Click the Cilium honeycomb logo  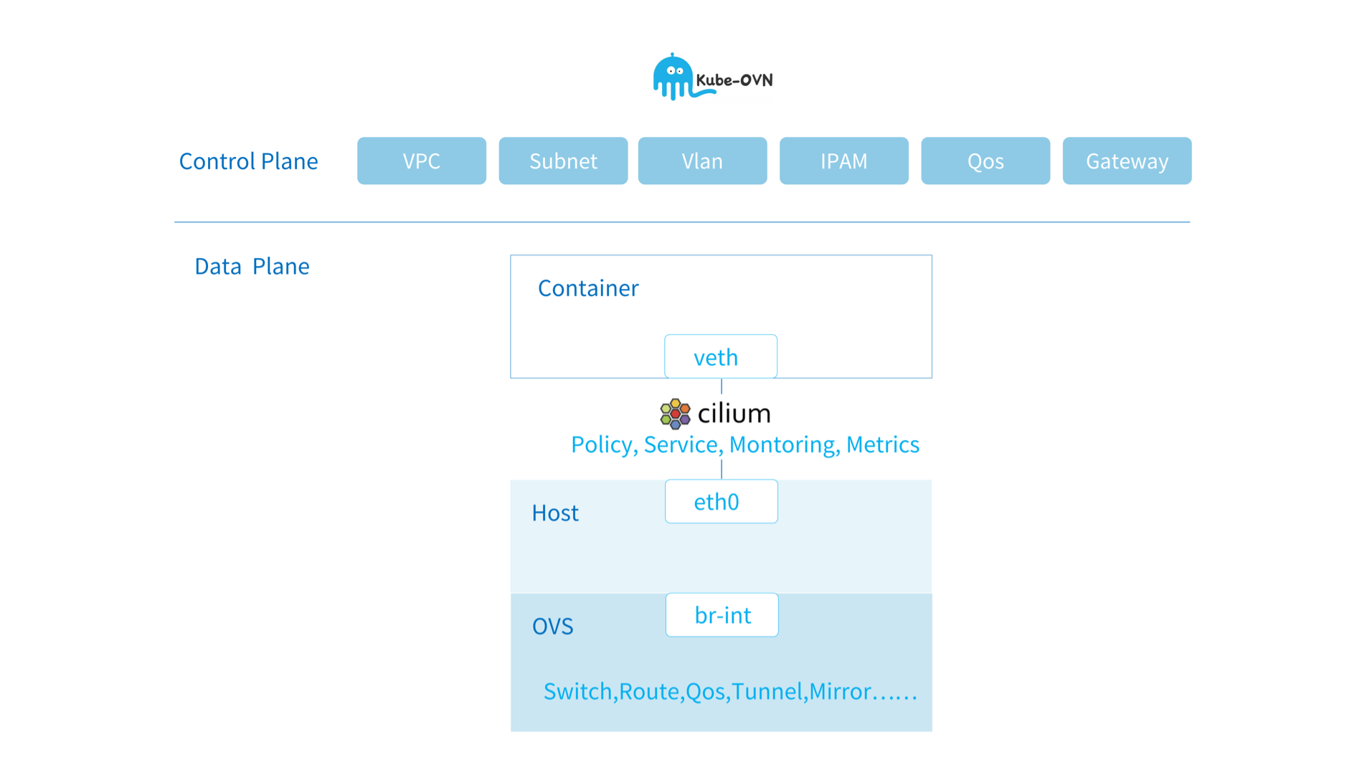(x=675, y=414)
